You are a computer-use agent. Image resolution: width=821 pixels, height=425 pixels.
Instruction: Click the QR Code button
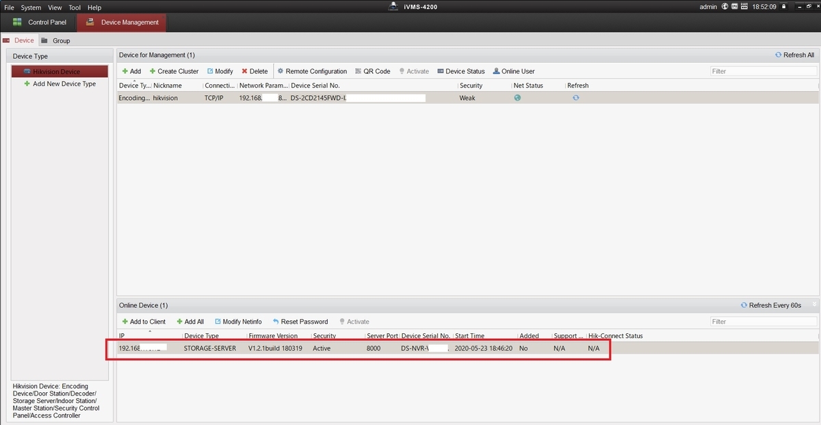tap(373, 71)
